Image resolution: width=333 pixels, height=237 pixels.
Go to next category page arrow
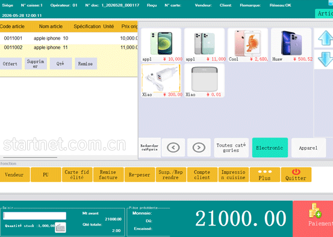199,147
